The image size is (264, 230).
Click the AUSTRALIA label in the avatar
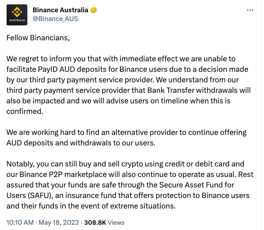17,20
